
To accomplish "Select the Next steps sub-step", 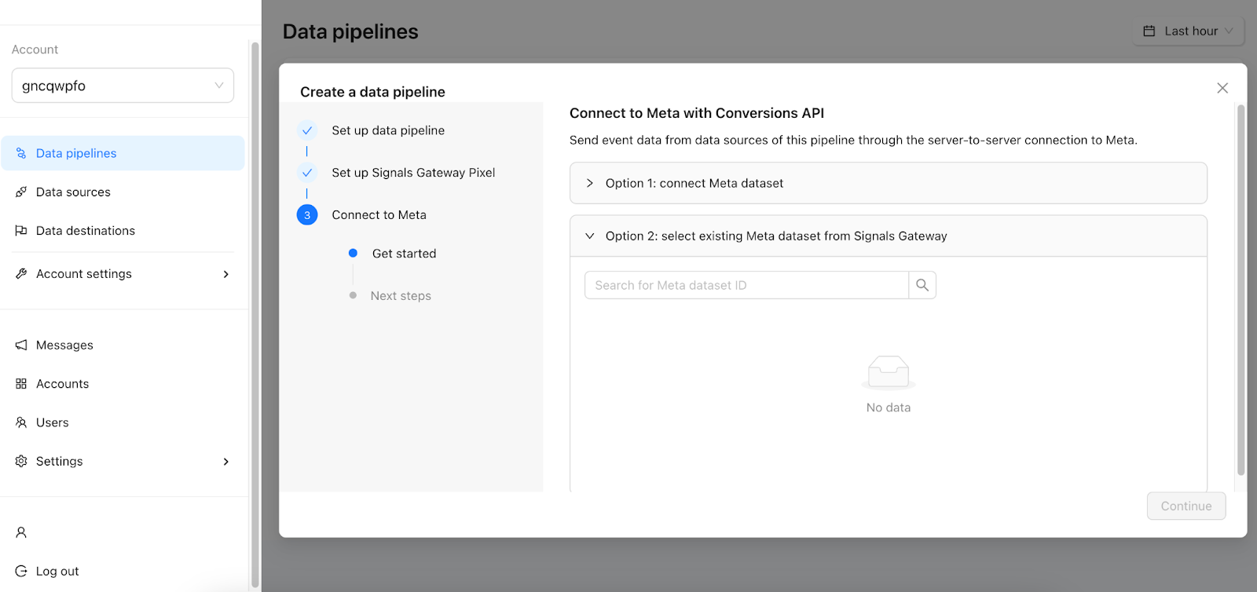I will tap(401, 296).
